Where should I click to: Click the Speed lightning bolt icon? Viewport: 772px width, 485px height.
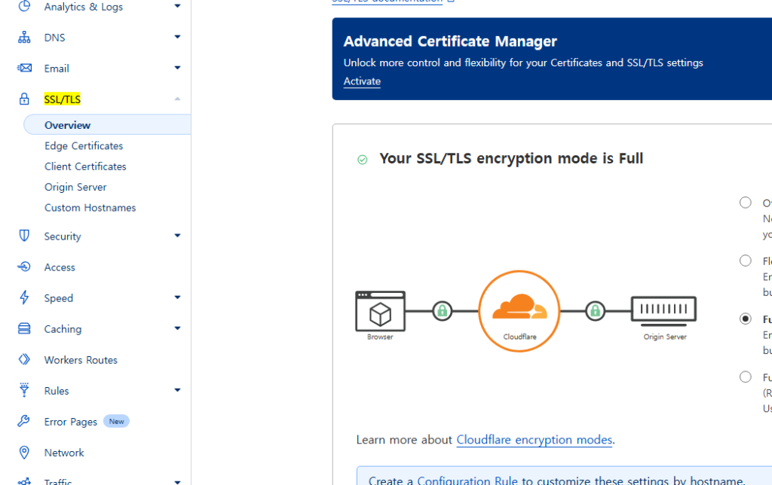24,297
